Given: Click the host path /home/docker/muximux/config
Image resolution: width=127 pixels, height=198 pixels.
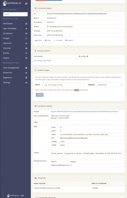Looking at the screenshot, I should coord(47,188).
